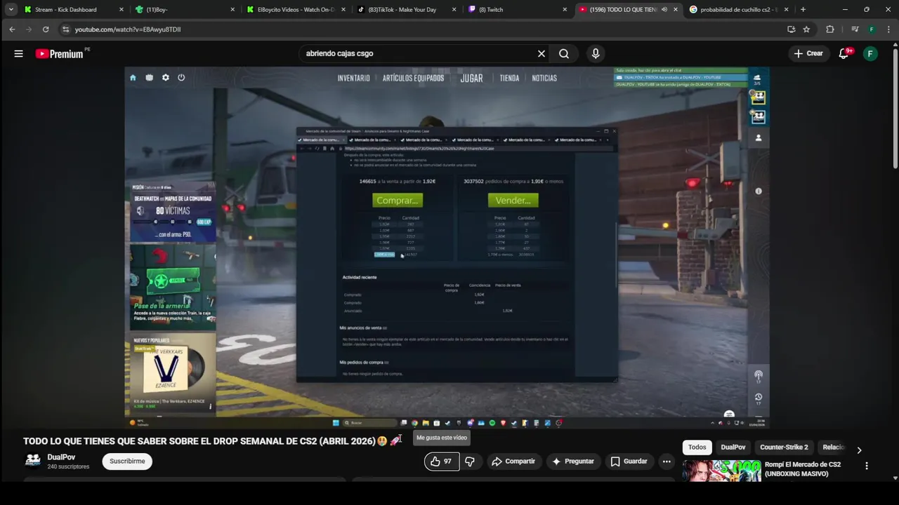
Task: Open the Preguntar AI button
Action: pos(573,462)
